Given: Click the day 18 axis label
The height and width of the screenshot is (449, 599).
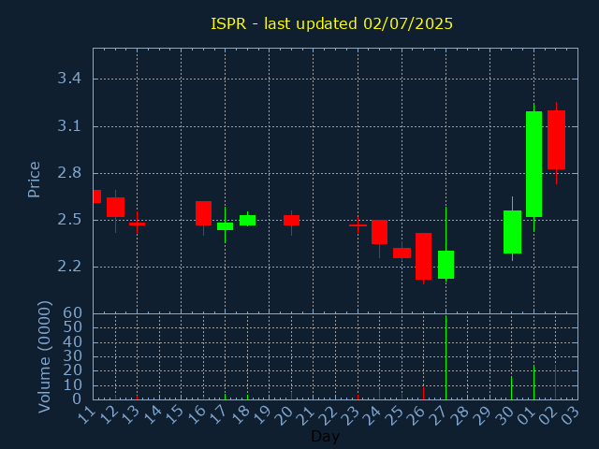Looking at the screenshot, I should 241,414.
